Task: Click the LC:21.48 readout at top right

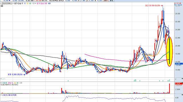Action: tap(178, 3)
